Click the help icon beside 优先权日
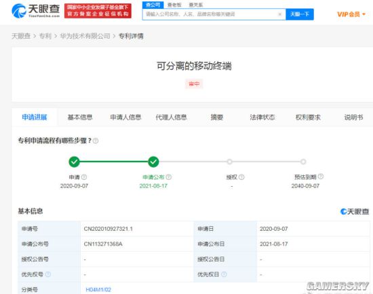Screen dimensions: 373x294 224,274
